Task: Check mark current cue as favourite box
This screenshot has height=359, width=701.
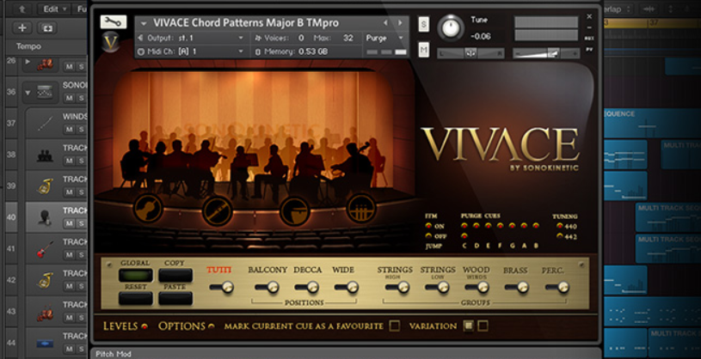Action: click(x=394, y=326)
